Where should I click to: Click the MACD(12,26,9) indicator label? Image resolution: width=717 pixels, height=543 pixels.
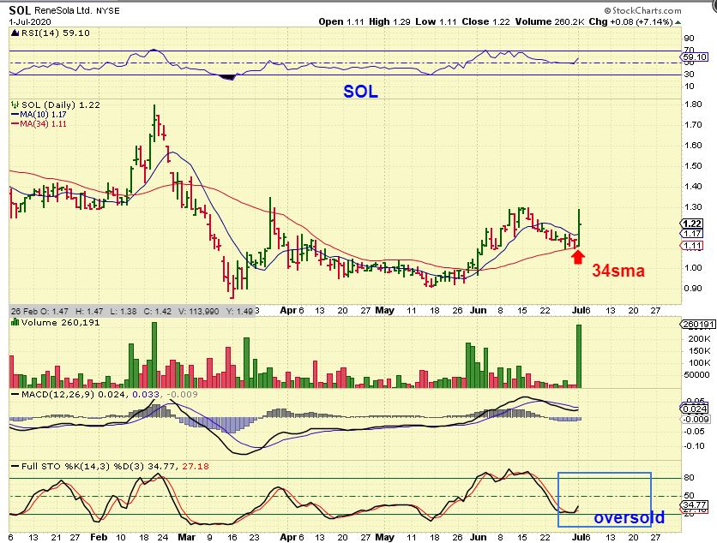tap(57, 394)
